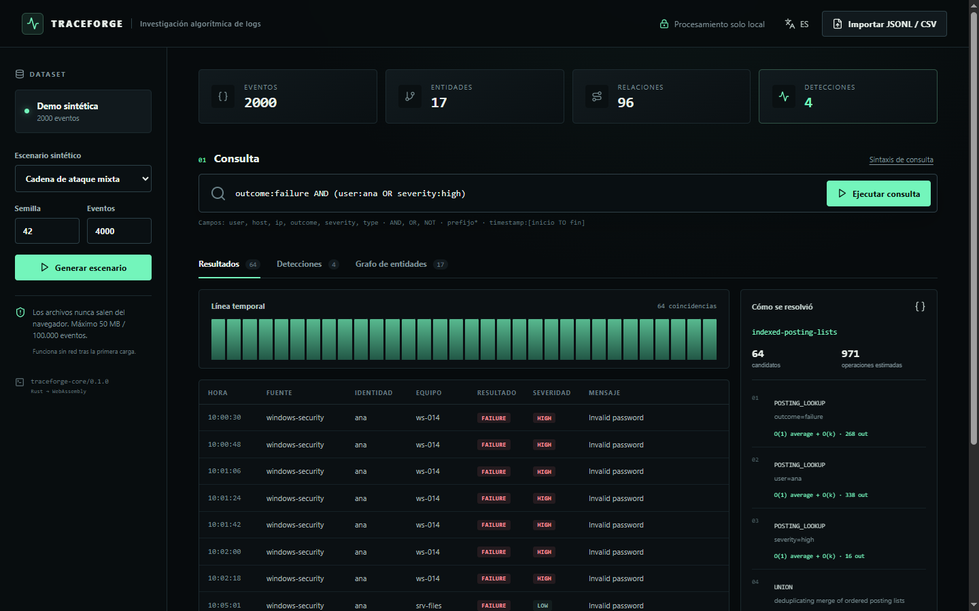Viewport: 979px width, 611px height.
Task: Select the result row at 10:02:00
Action: click(x=464, y=552)
